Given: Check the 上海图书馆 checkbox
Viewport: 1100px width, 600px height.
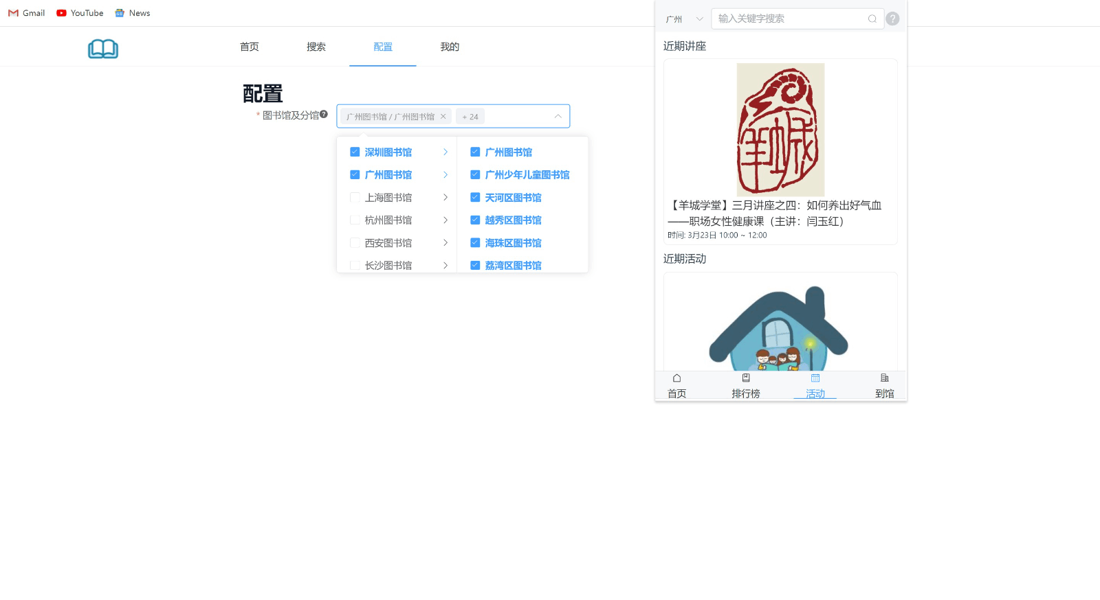Looking at the screenshot, I should (355, 198).
